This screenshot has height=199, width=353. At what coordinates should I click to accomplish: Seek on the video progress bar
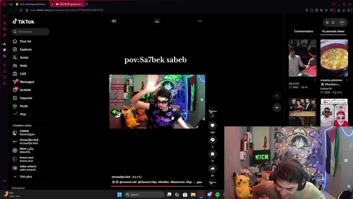(x=157, y=186)
